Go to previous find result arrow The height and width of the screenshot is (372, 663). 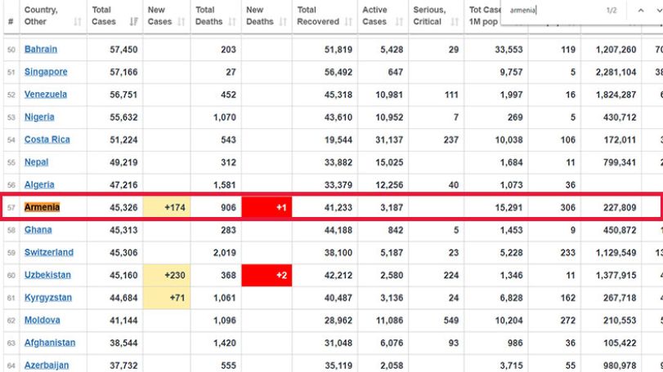[641, 11]
